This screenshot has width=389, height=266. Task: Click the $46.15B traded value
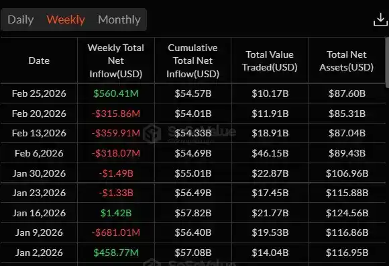270,153
